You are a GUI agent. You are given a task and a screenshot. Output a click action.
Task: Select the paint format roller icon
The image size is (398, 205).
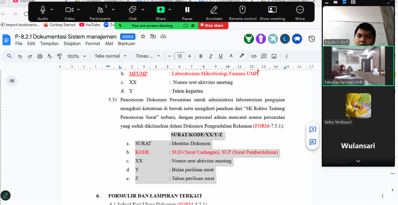pyautogui.click(x=59, y=56)
